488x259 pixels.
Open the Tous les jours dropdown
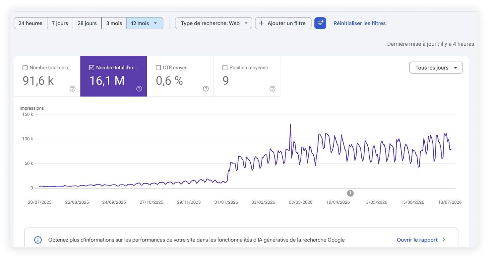436,68
